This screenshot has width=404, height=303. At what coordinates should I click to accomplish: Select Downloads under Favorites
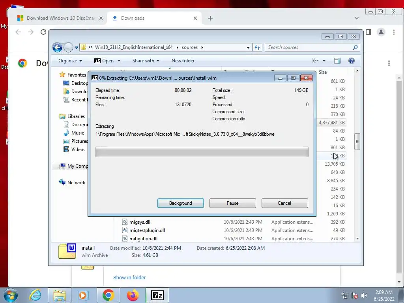point(76,92)
